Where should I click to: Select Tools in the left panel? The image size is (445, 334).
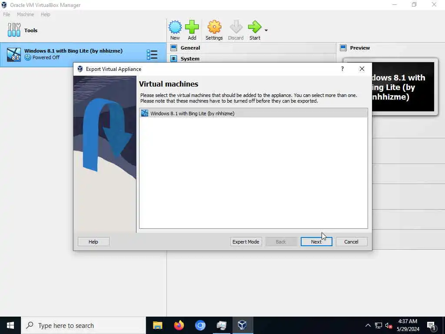point(23,30)
